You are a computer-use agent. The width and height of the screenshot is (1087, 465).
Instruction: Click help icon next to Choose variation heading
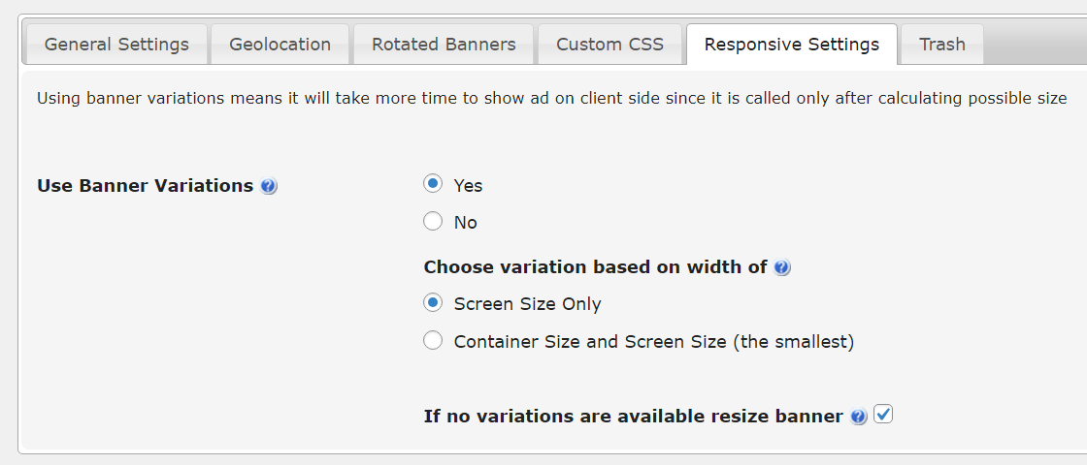(782, 267)
